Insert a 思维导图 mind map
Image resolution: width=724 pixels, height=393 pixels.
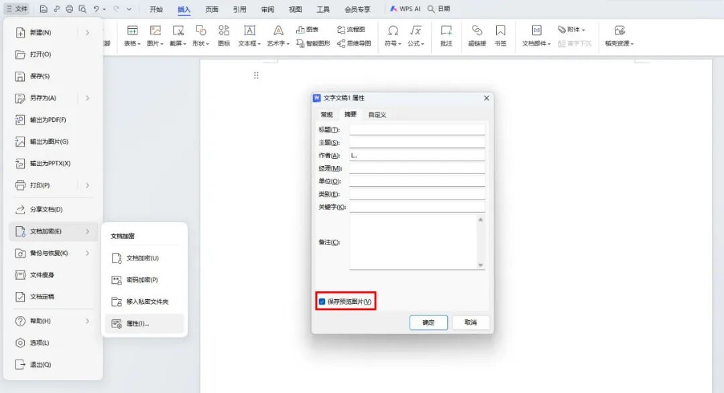(354, 44)
